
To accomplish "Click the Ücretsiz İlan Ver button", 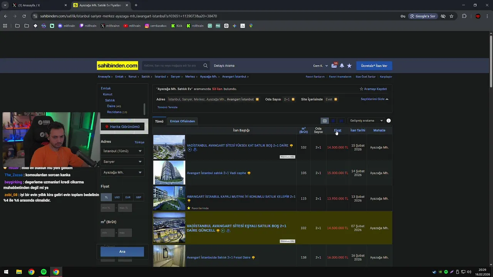I will click(374, 66).
